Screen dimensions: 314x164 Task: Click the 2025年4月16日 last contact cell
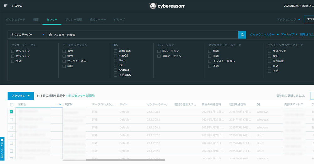click(213, 143)
